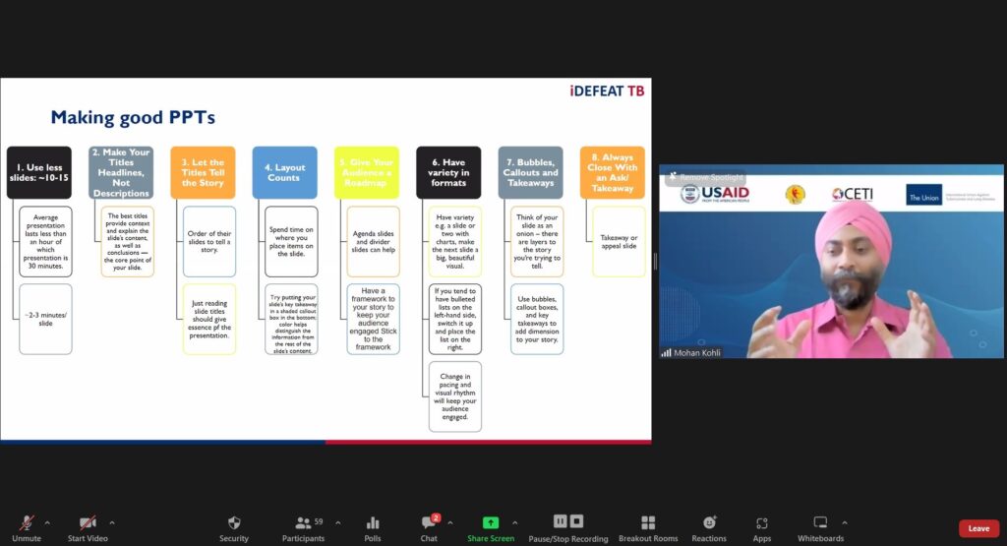The height and width of the screenshot is (546, 1007).
Task: Click the divider handle between slide and video
Action: coord(655,261)
